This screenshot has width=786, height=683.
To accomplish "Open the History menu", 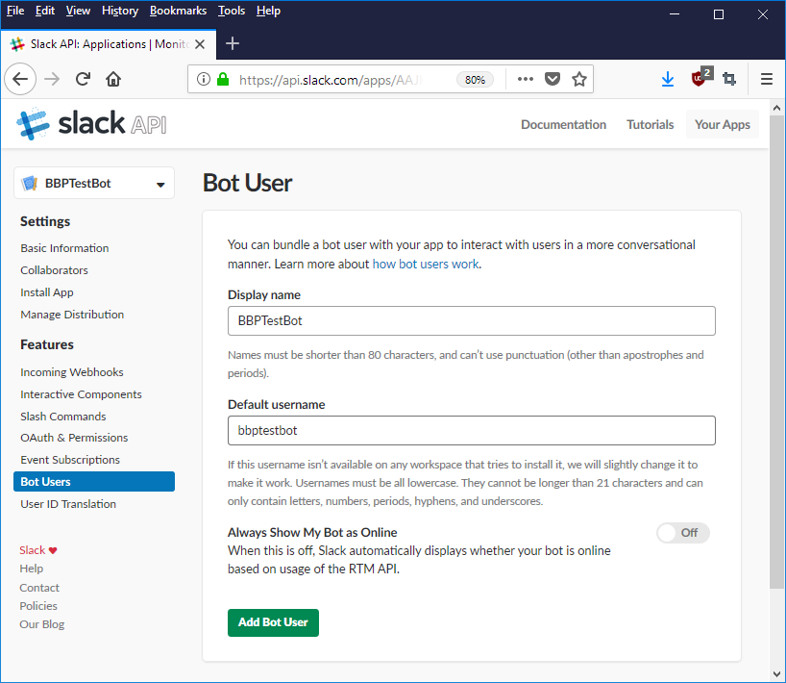I will [120, 11].
